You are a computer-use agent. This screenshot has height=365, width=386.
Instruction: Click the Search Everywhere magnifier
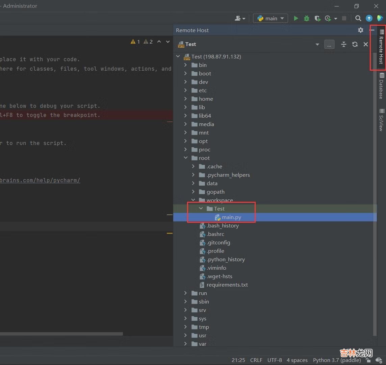[358, 18]
